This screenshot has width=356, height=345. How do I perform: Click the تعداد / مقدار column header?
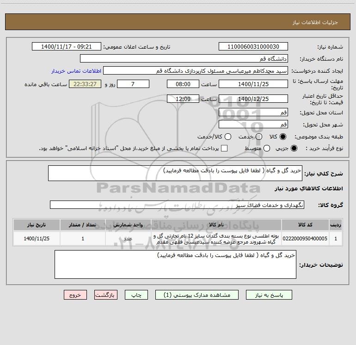point(83,225)
